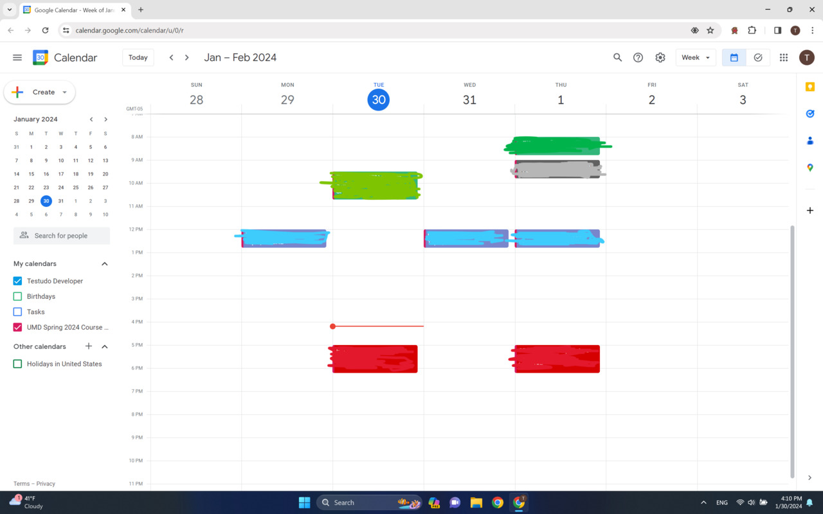
Task: Click the Search for people field
Action: pyautogui.click(x=61, y=236)
